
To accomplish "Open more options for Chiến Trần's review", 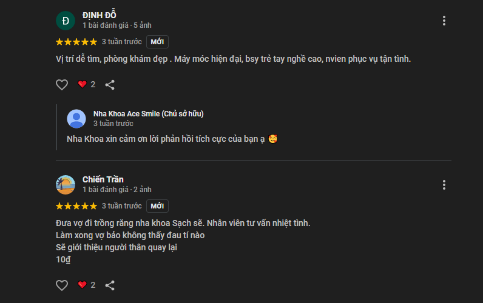I will [x=444, y=185].
